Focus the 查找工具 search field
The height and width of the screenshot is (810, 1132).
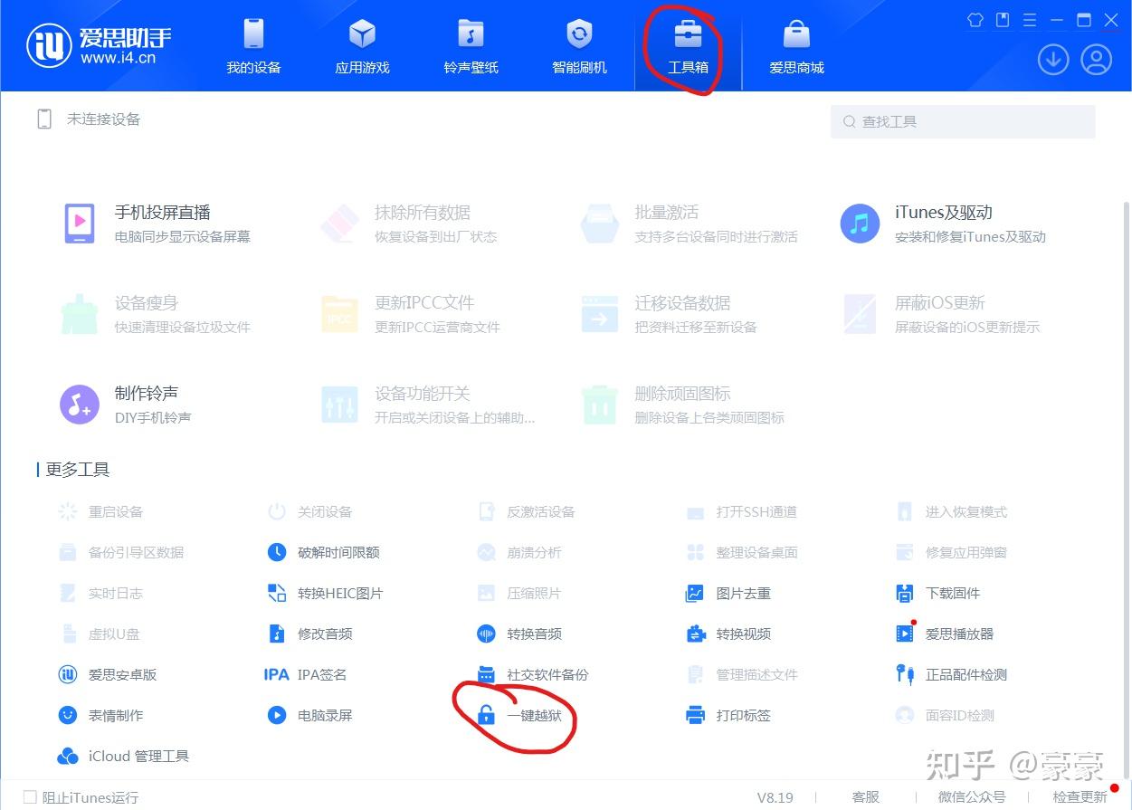click(963, 121)
